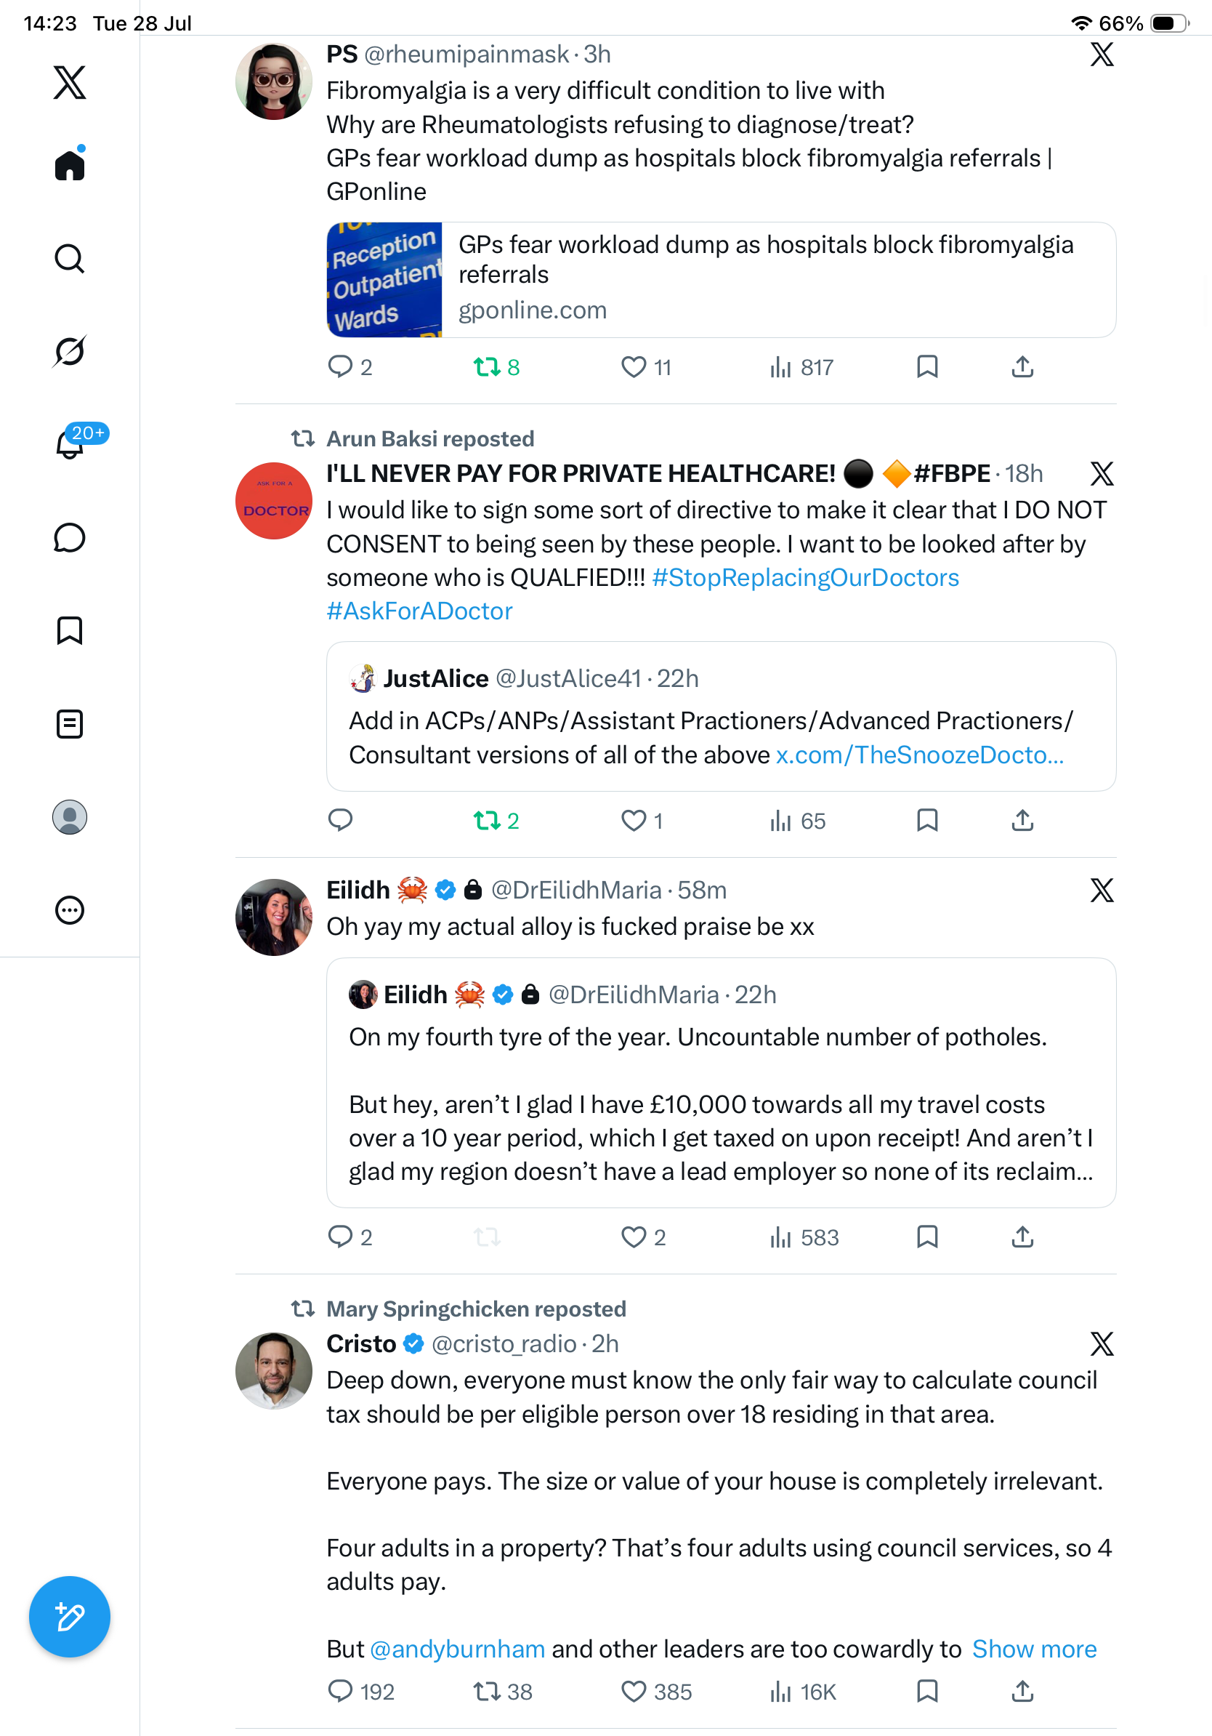
Task: Open the @andyburnham mention link
Action: [x=457, y=1648]
